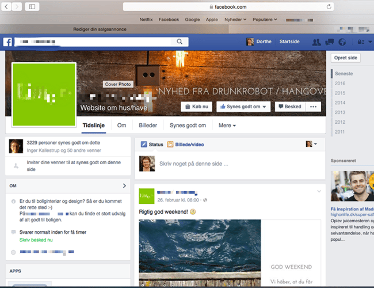This screenshot has height=288, width=374.
Task: Open the notifications globe icon
Action: (x=342, y=42)
